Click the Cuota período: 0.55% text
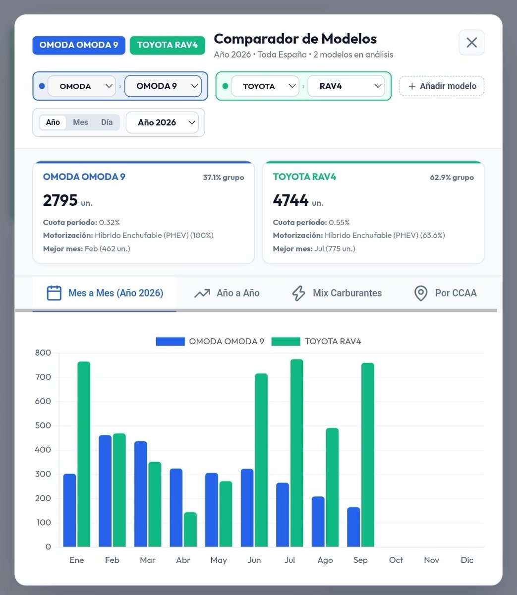The image size is (517, 595). (x=311, y=223)
